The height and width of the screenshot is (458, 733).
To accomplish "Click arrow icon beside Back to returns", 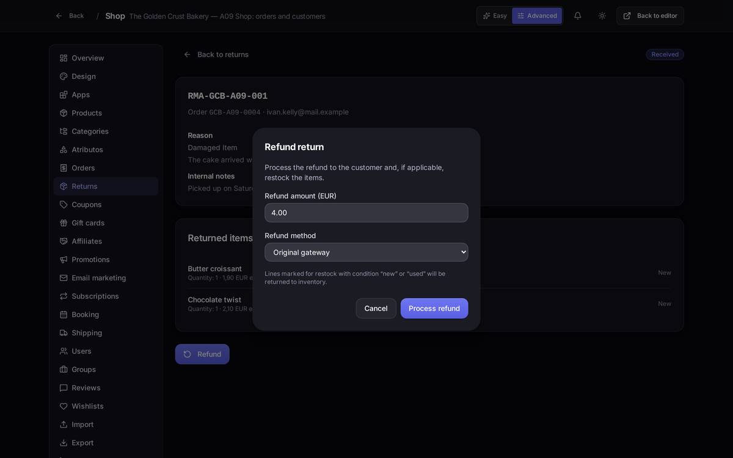I will [188, 54].
